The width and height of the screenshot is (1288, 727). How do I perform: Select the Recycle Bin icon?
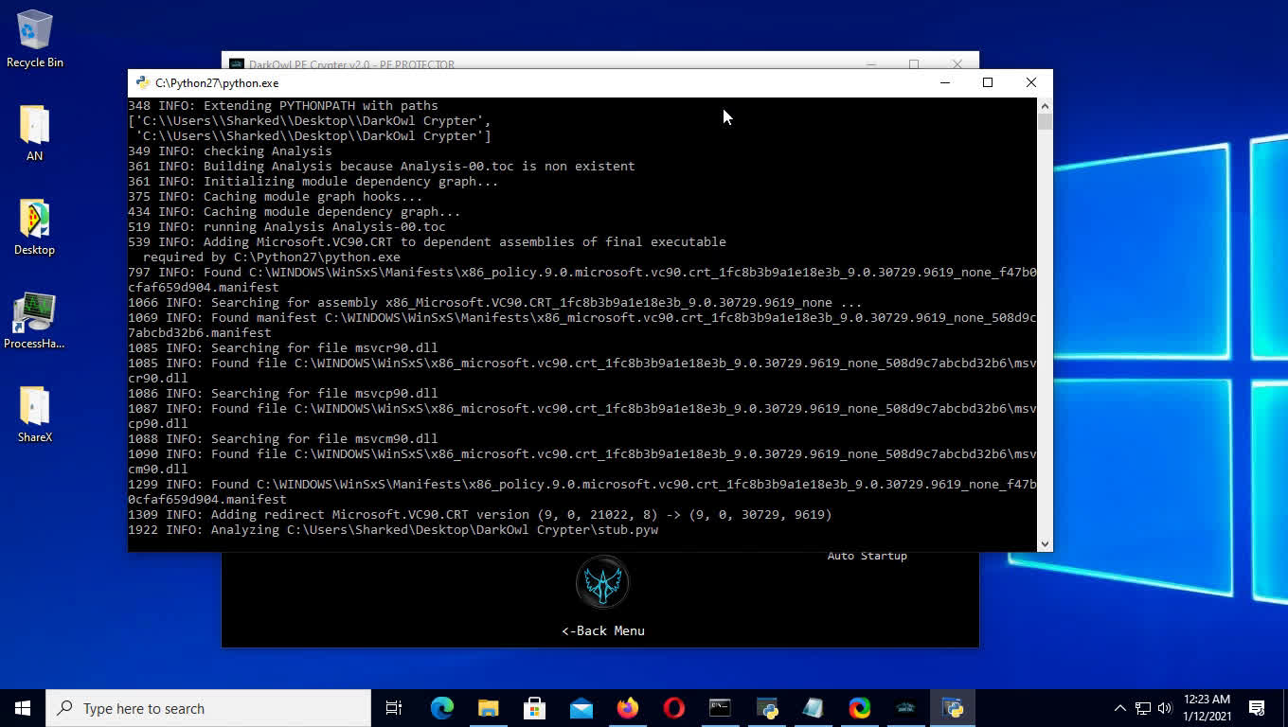point(34,40)
